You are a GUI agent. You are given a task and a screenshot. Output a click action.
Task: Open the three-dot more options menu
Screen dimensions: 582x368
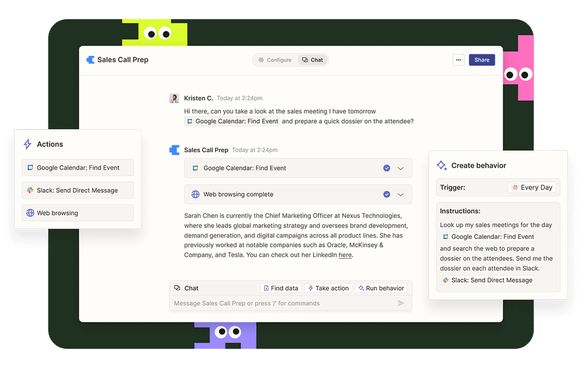[459, 60]
